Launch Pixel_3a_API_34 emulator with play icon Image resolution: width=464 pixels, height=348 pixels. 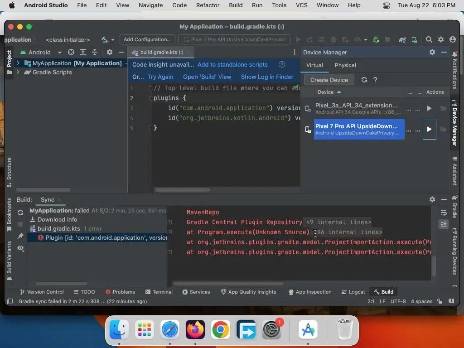(429, 109)
